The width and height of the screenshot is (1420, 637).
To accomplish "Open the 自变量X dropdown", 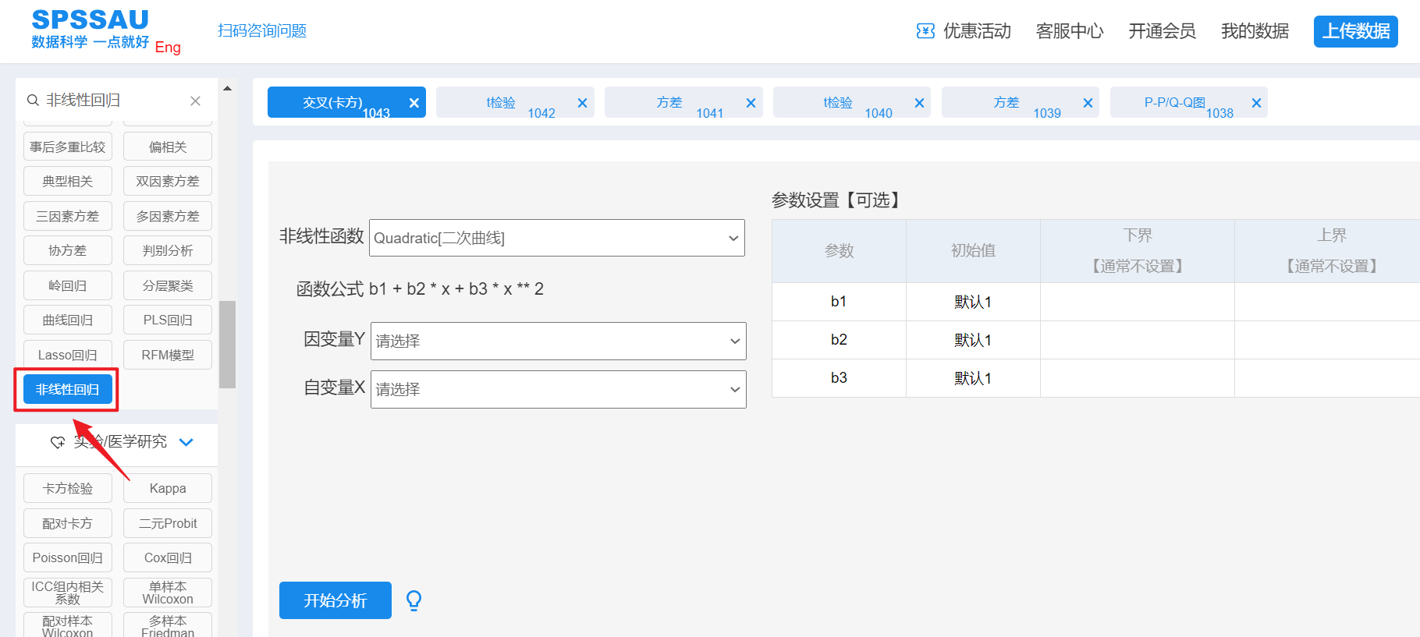I will pos(558,389).
